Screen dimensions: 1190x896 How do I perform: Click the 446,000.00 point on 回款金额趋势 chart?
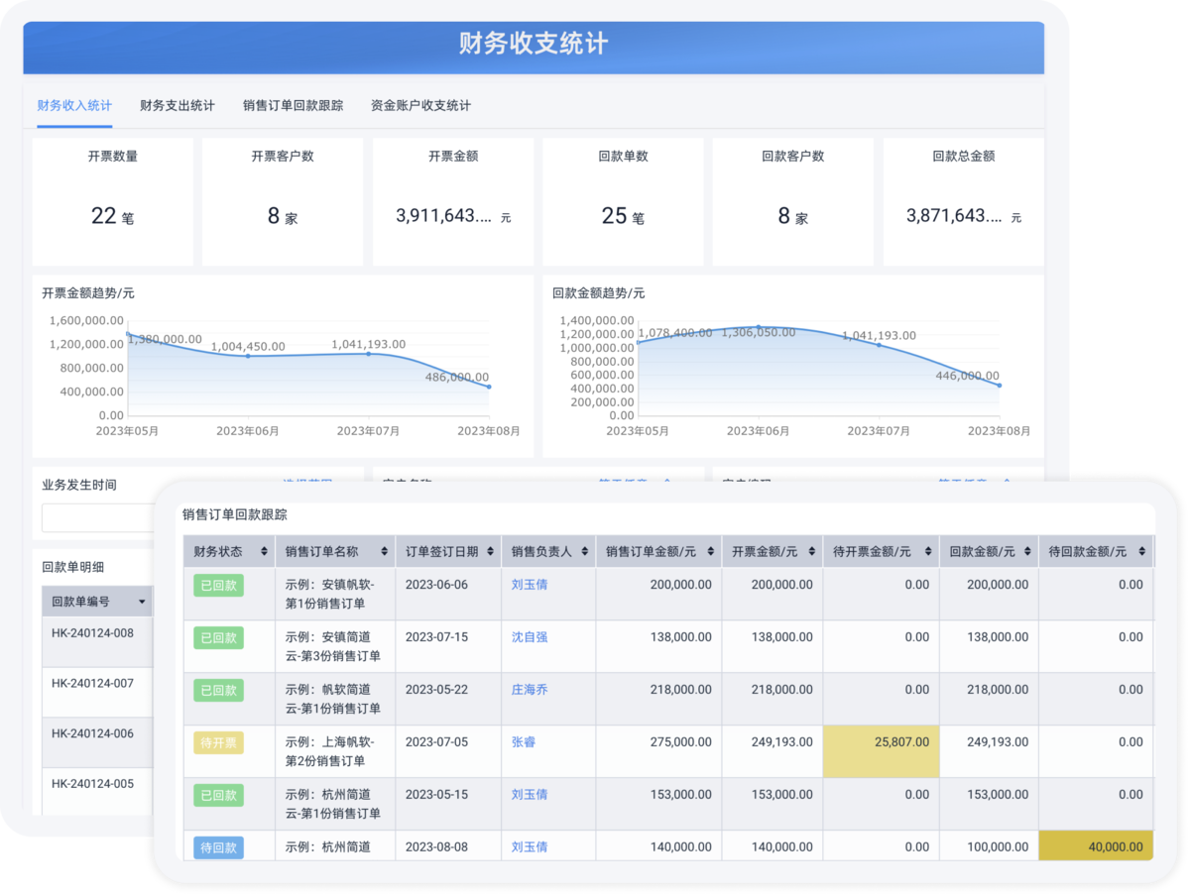click(999, 386)
